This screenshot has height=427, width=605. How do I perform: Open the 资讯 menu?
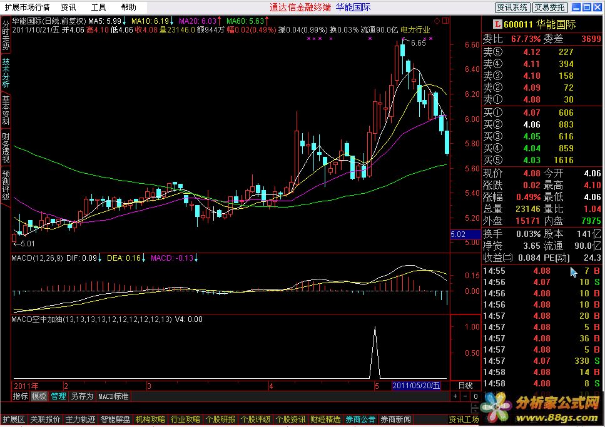(x=68, y=8)
